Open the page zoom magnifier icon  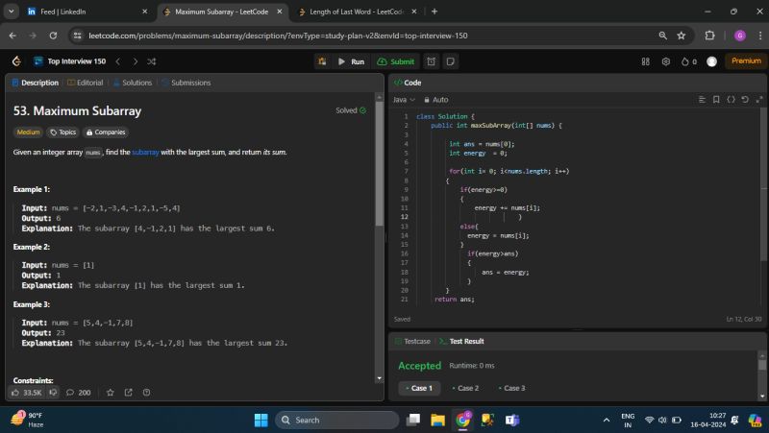(x=662, y=36)
